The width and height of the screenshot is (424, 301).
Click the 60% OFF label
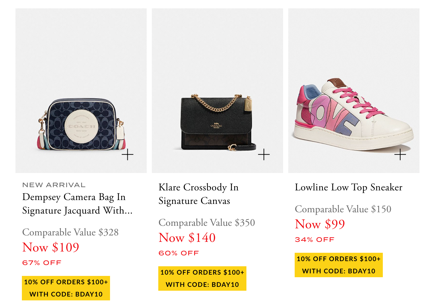click(179, 253)
